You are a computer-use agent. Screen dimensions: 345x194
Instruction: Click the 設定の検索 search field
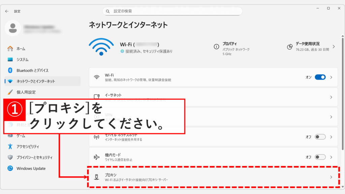click(172, 11)
